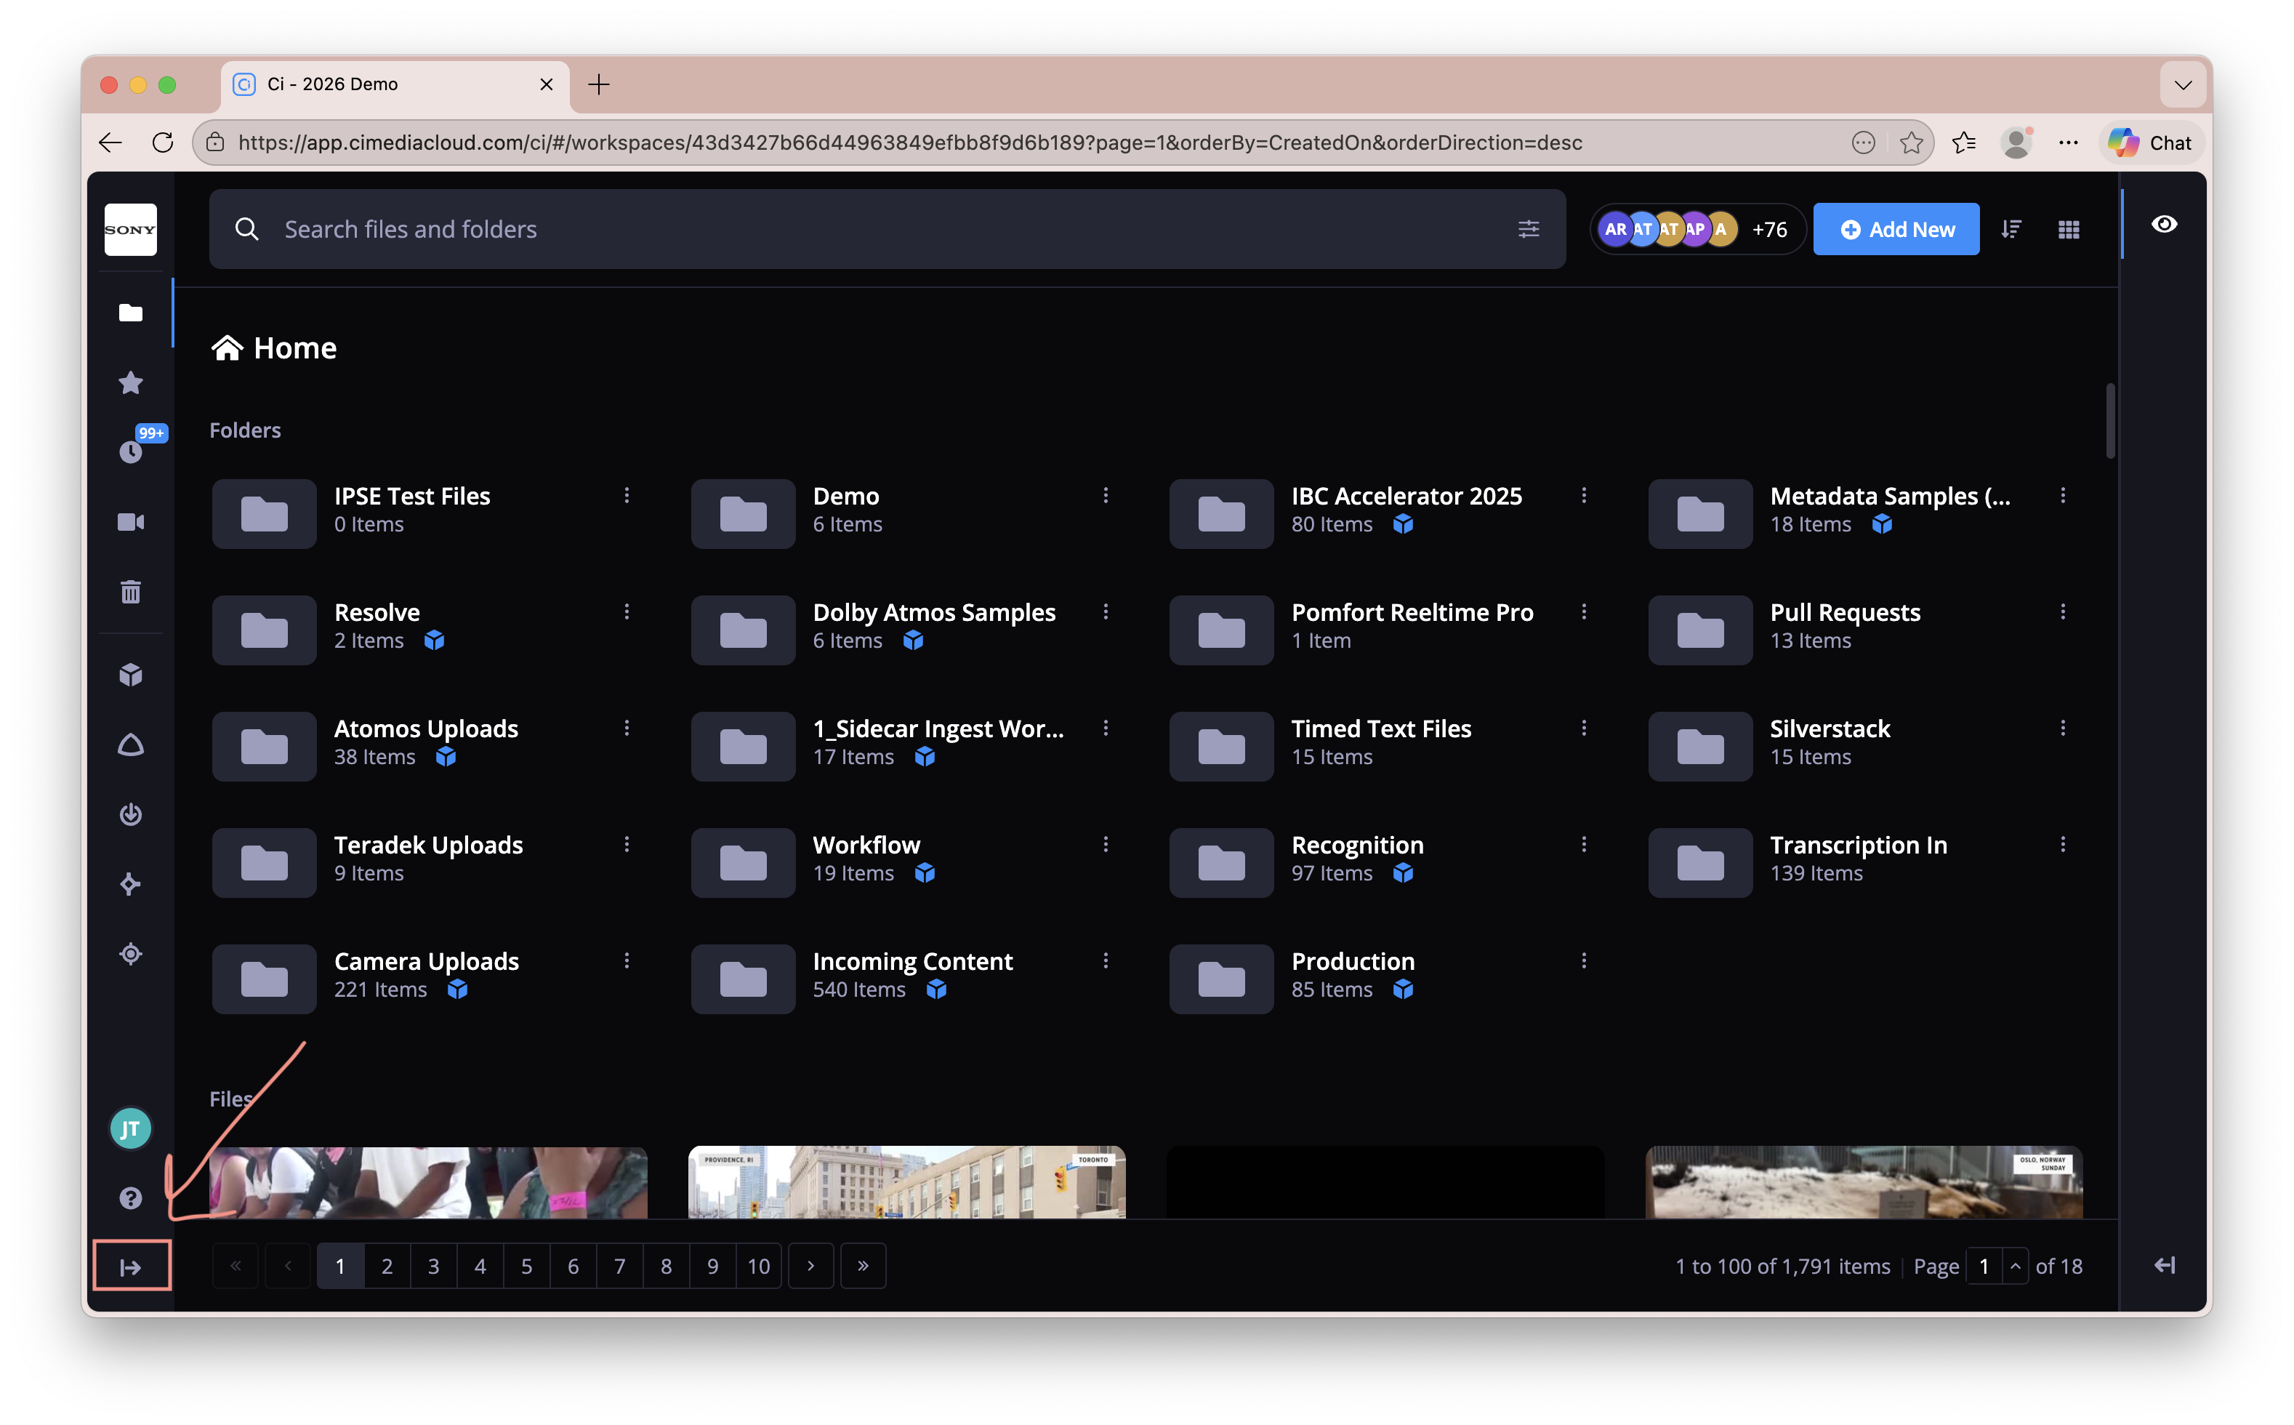Go to page 10 in pagination

(758, 1266)
